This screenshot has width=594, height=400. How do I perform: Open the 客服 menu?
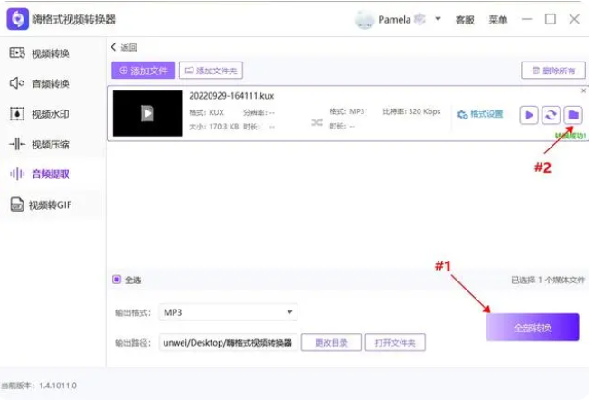click(x=465, y=20)
